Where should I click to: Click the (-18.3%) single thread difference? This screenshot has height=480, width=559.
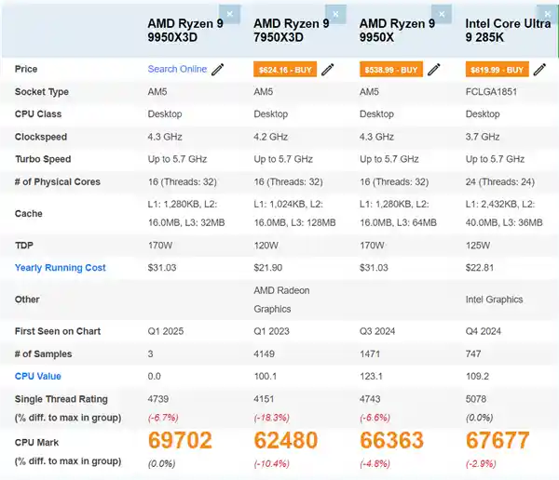click(272, 418)
